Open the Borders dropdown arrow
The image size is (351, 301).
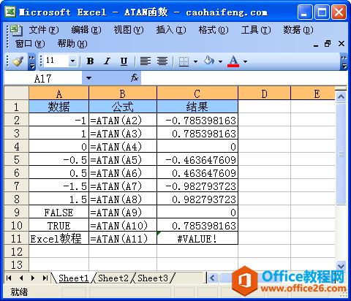[x=195, y=61]
